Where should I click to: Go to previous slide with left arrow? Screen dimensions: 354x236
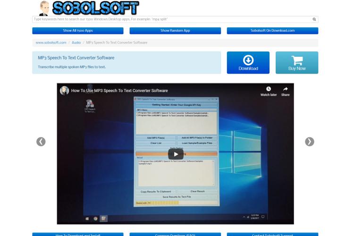point(41,142)
